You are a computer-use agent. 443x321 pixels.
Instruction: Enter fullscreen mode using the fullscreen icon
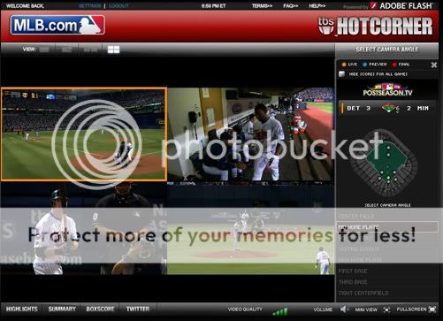[x=432, y=310]
